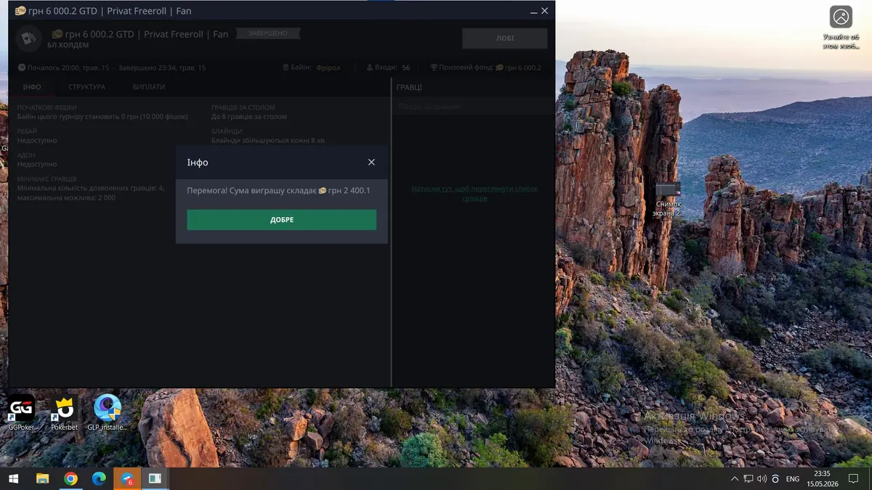Confirm the win dialog with ДОБРЕ
This screenshot has height=490, width=872.
coord(281,220)
